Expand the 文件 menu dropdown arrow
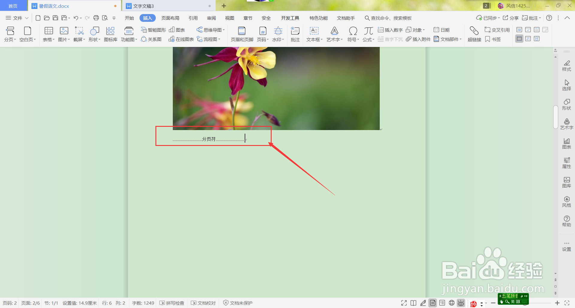The height and width of the screenshot is (308, 575). pos(27,18)
